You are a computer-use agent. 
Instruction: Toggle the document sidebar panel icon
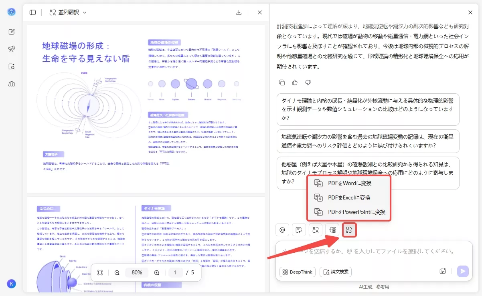[32, 12]
